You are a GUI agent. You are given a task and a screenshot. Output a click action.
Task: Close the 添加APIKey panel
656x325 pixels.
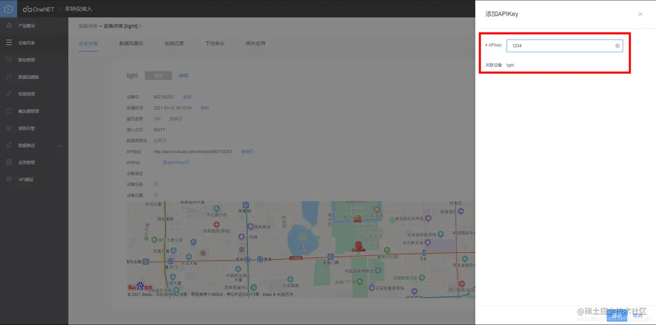(640, 14)
